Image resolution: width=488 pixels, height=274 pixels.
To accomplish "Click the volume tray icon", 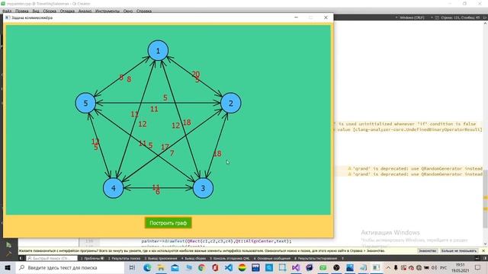I will pyautogui.click(x=434, y=267).
